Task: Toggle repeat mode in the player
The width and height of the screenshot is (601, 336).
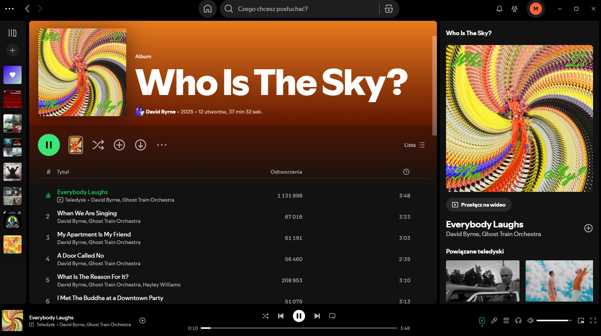Action: coord(332,316)
